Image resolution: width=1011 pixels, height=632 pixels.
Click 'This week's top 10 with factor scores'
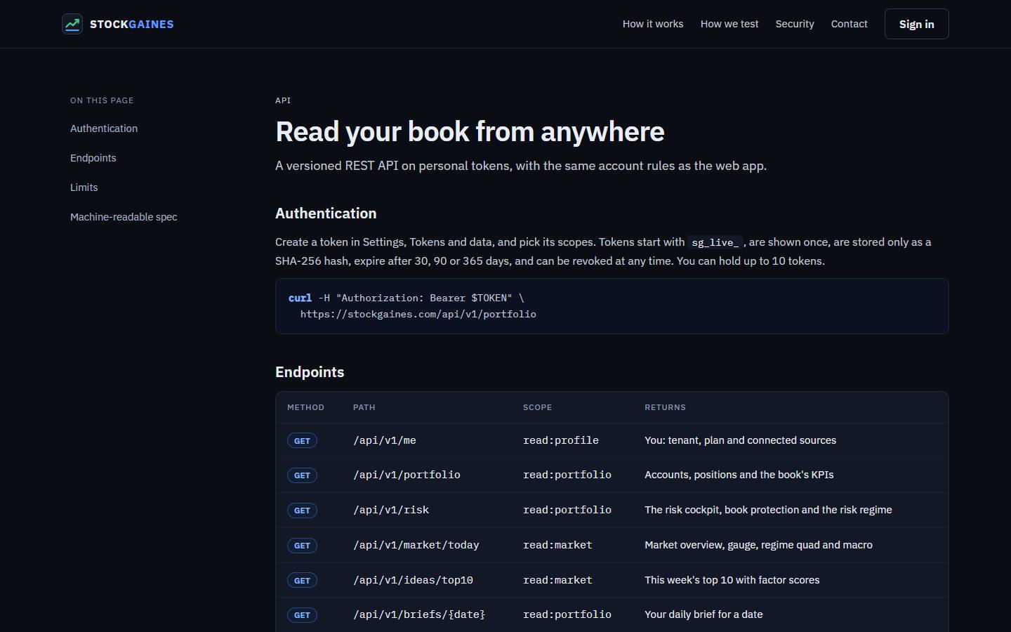click(x=732, y=580)
